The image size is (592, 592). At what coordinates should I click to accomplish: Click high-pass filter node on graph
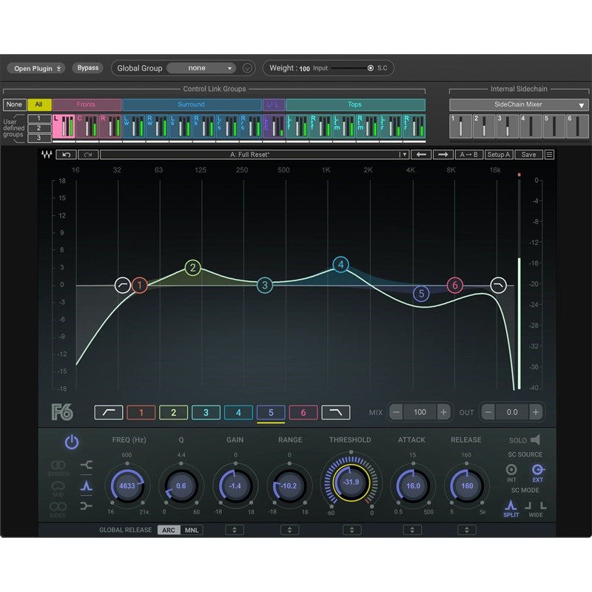click(123, 285)
